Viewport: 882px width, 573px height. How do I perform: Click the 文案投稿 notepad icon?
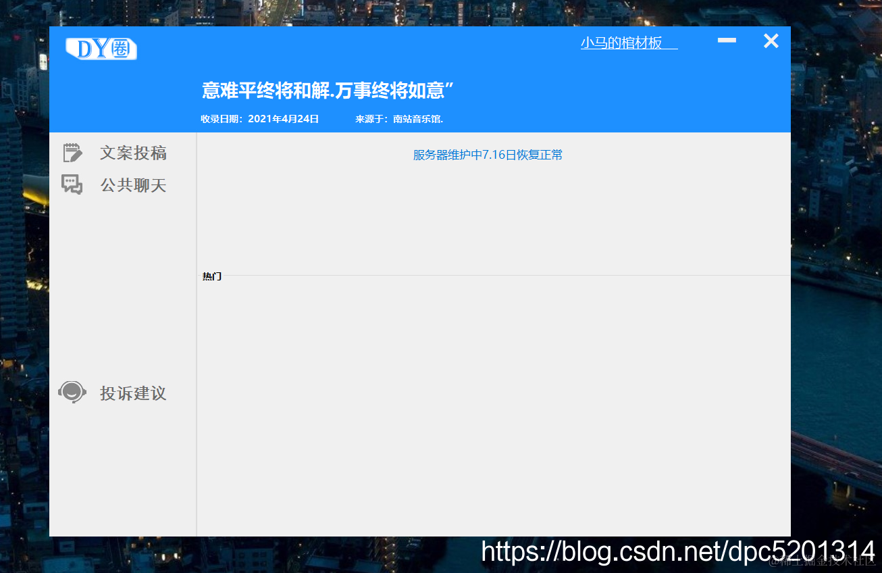tap(73, 152)
